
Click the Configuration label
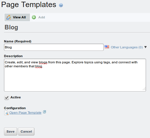coord(15,108)
